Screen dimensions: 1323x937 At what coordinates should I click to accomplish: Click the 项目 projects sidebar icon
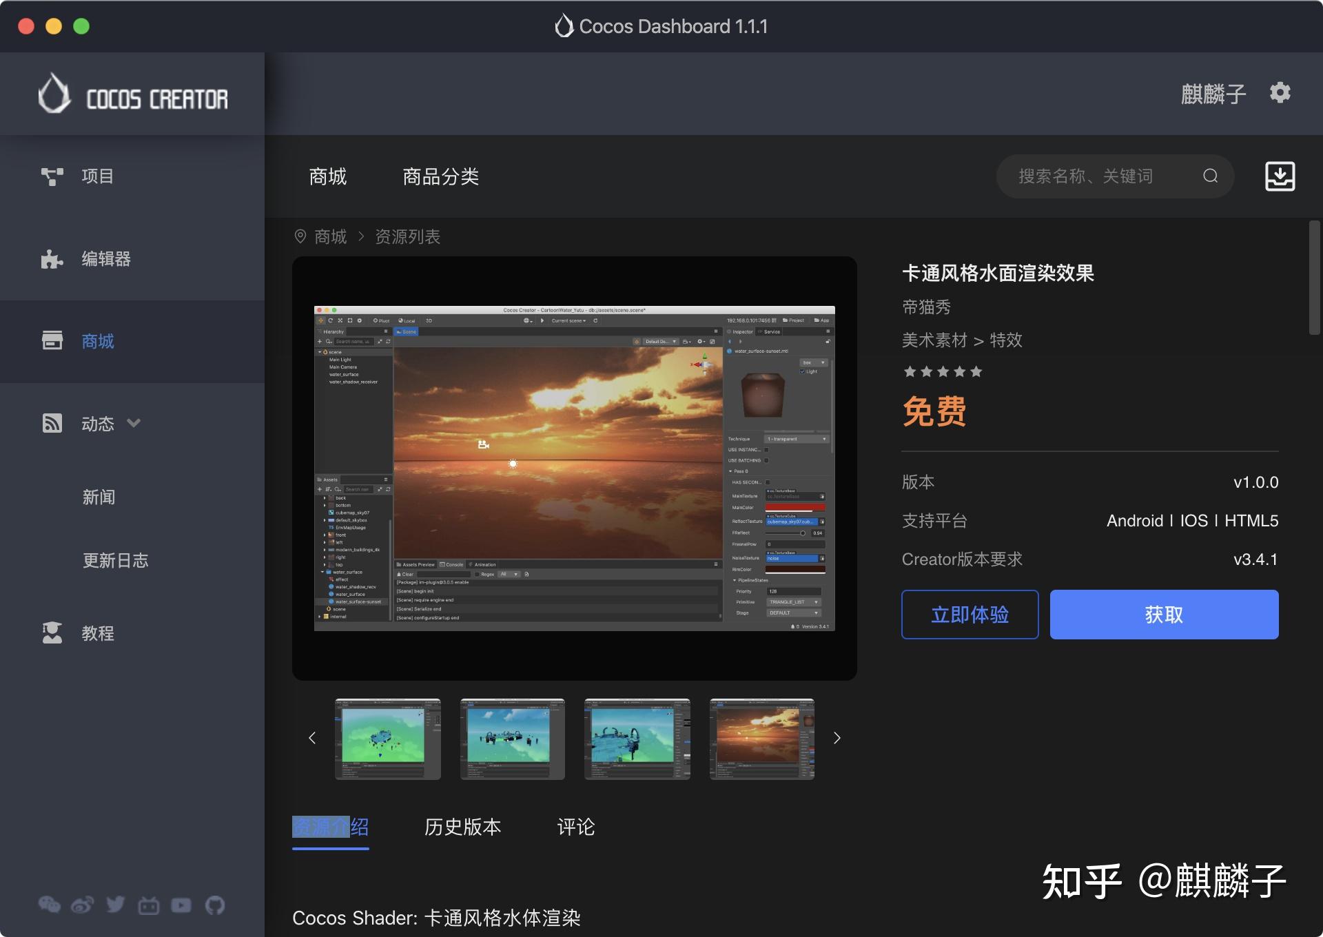(52, 176)
